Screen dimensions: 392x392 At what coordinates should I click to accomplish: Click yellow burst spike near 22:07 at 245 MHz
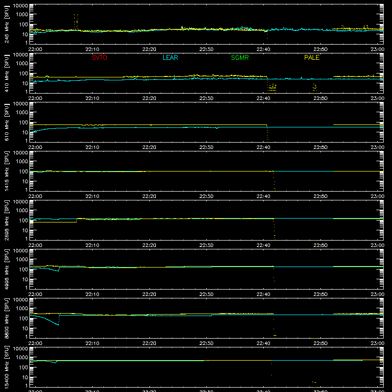76,22
